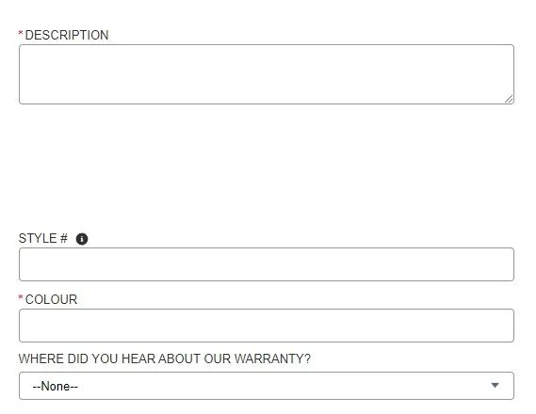Image resolution: width=536 pixels, height=414 pixels.
Task: Click the DESCRIPTION field label
Action: point(67,35)
